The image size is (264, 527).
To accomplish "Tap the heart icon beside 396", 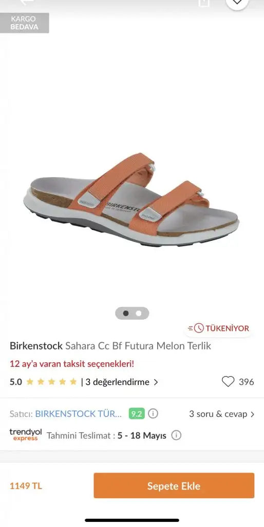I will click(228, 381).
